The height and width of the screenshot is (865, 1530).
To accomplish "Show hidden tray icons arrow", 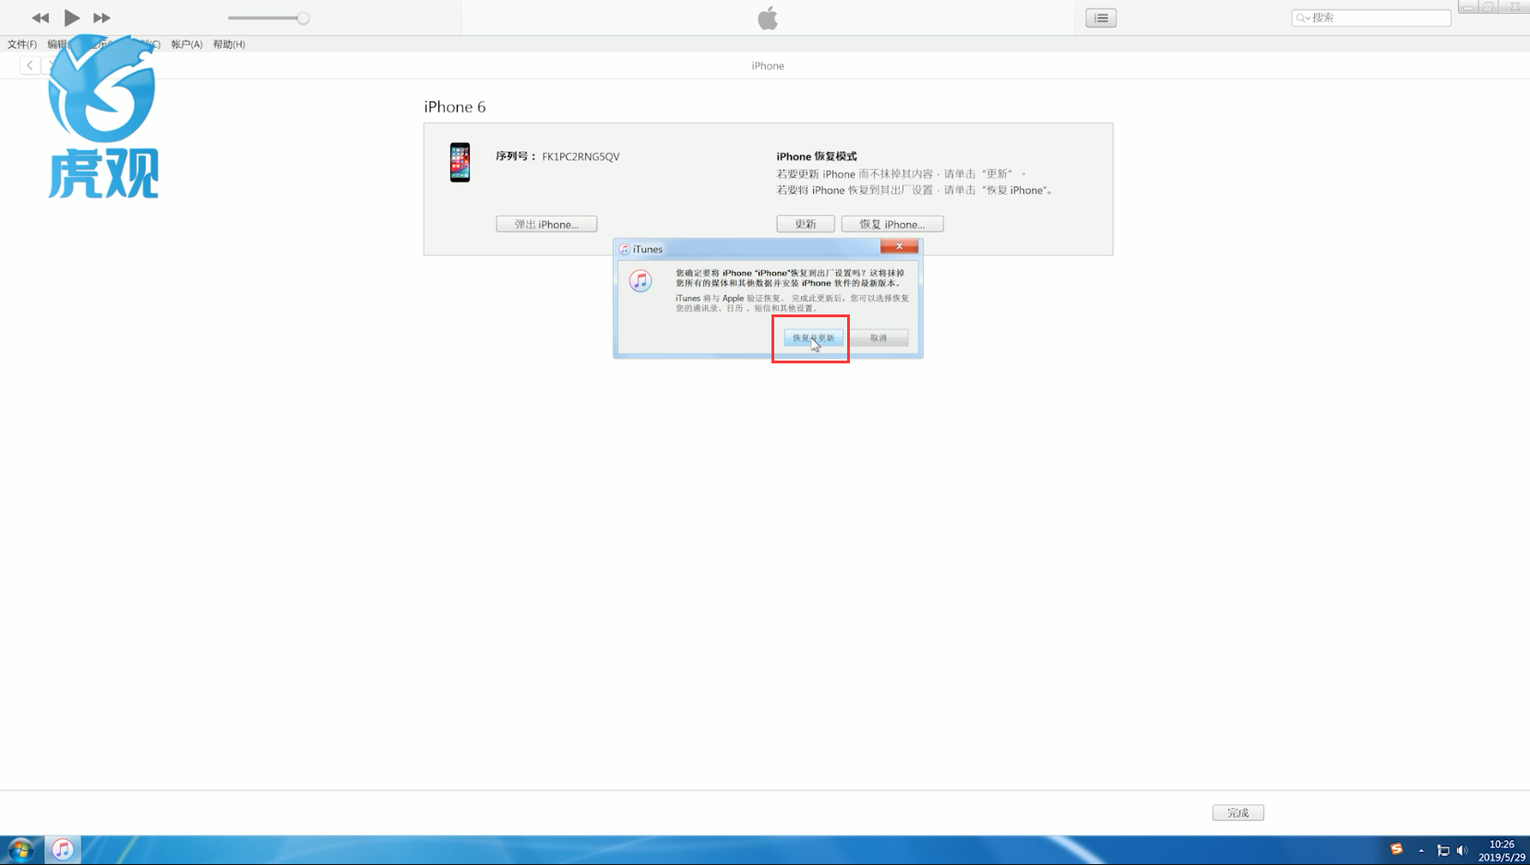I will click(x=1421, y=850).
